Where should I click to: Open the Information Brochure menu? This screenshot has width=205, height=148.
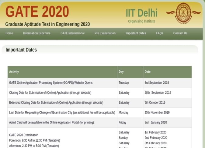pyautogui.click(x=36, y=33)
